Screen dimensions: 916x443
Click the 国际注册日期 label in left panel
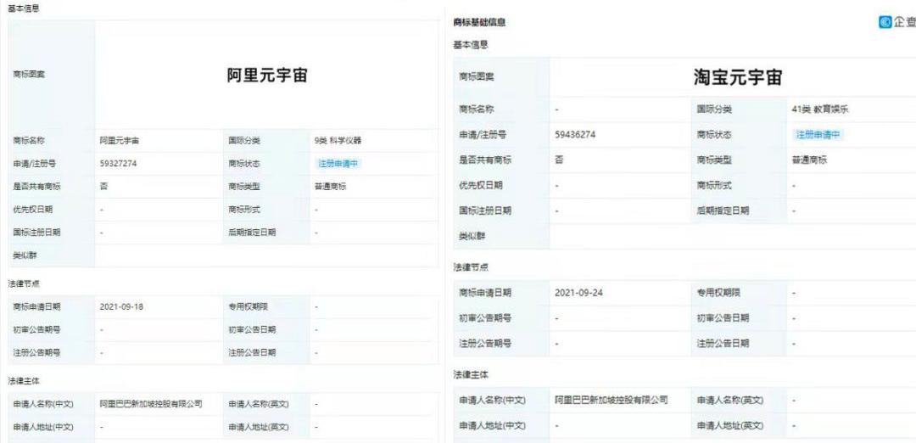(x=36, y=233)
